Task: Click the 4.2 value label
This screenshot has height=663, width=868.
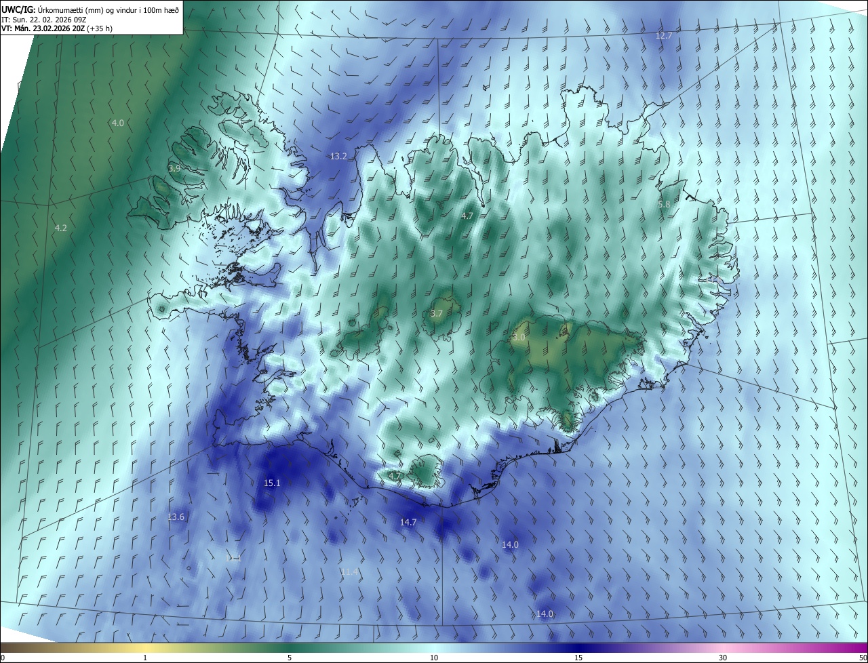Action: point(61,228)
